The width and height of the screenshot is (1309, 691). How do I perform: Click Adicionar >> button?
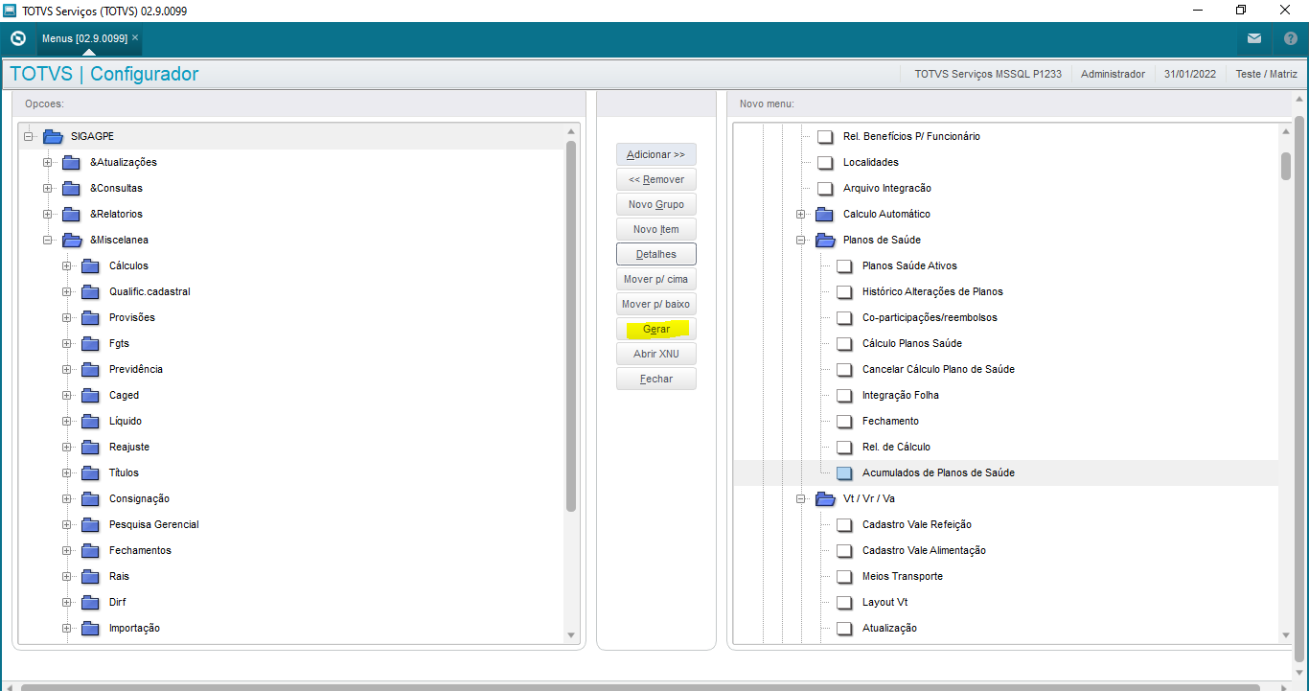[x=656, y=154]
